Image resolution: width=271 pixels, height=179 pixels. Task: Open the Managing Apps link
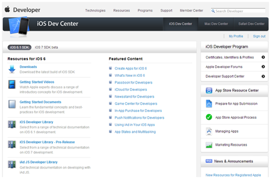pyautogui.click(x=227, y=131)
